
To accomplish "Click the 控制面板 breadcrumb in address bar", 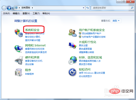I will coord(26,8).
